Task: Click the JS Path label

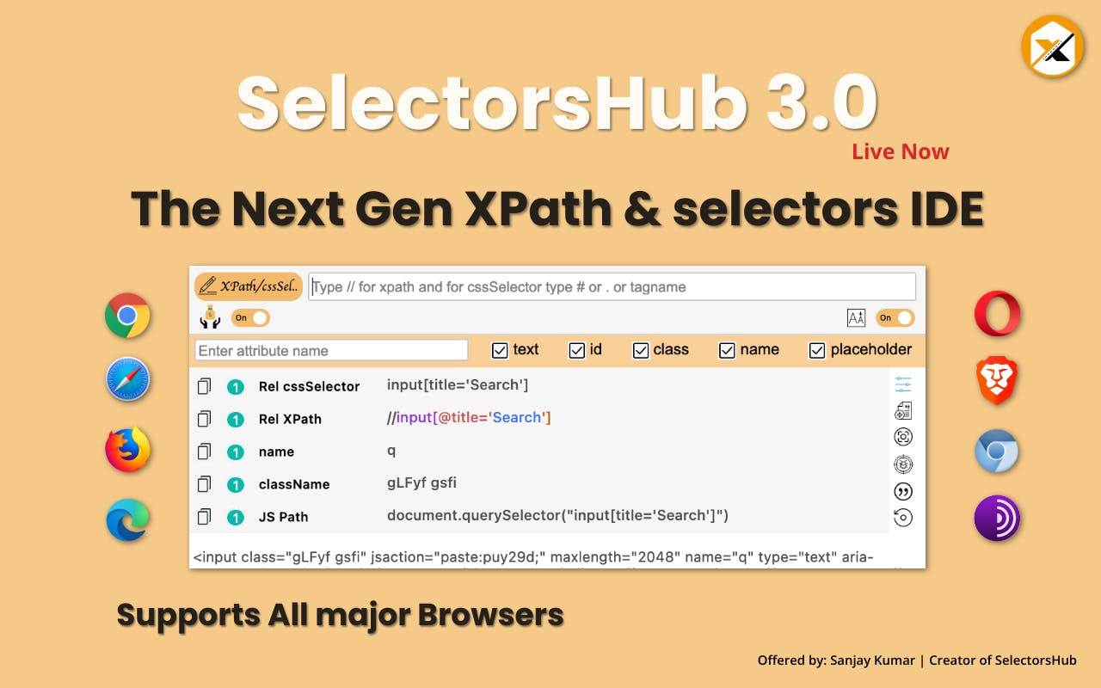Action: [283, 518]
